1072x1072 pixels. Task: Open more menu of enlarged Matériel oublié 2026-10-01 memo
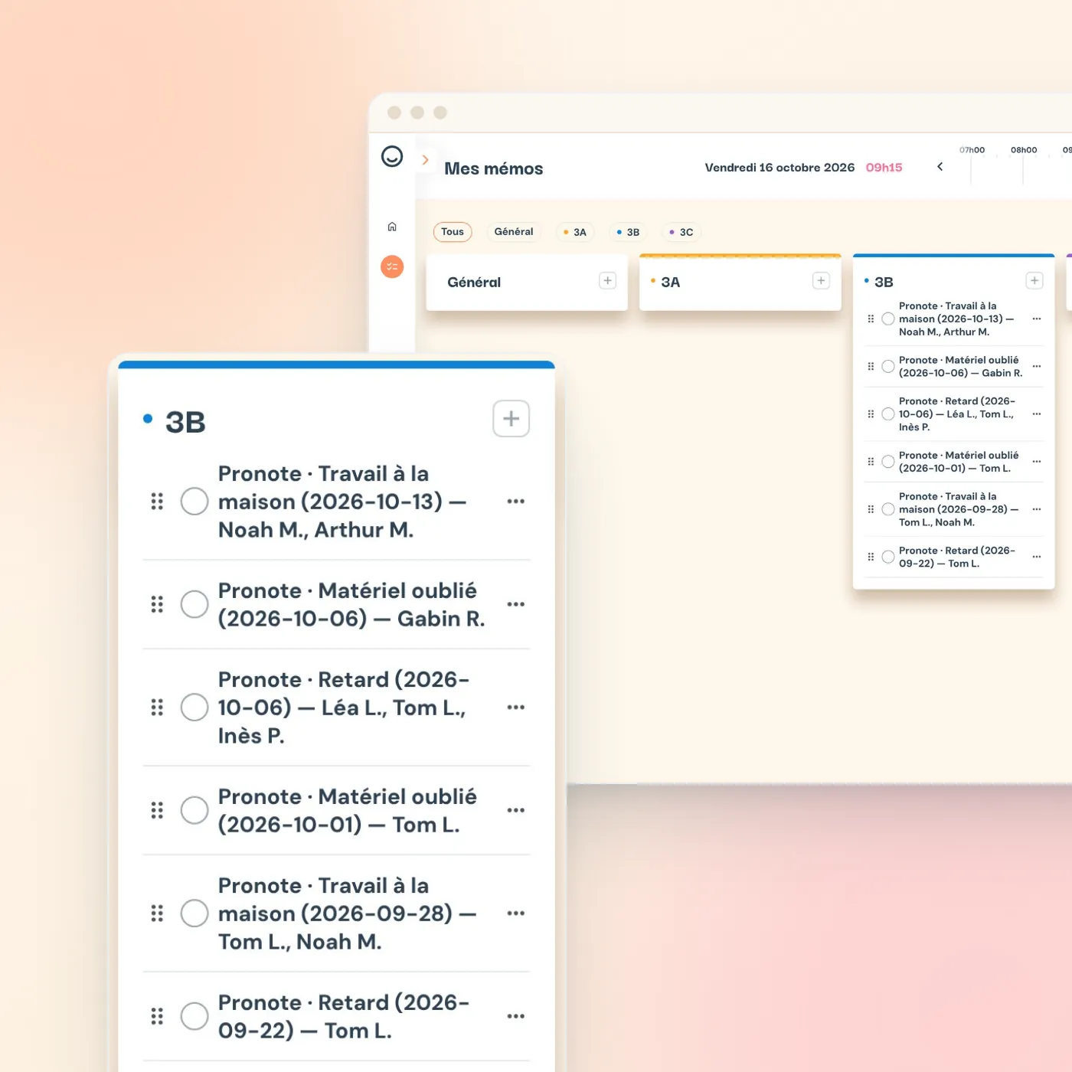coord(516,810)
